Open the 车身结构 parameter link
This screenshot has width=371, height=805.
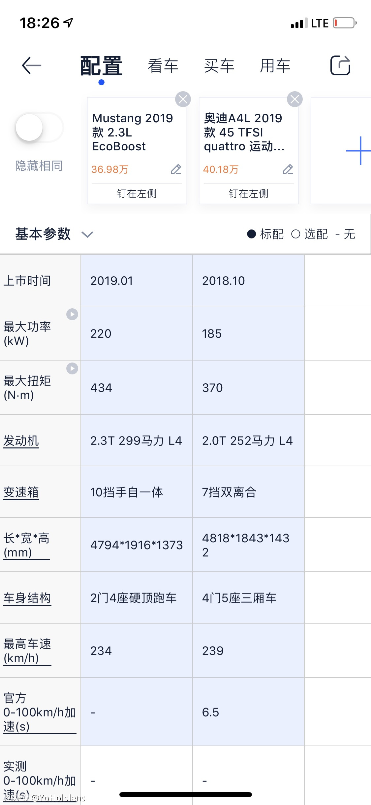point(27,598)
